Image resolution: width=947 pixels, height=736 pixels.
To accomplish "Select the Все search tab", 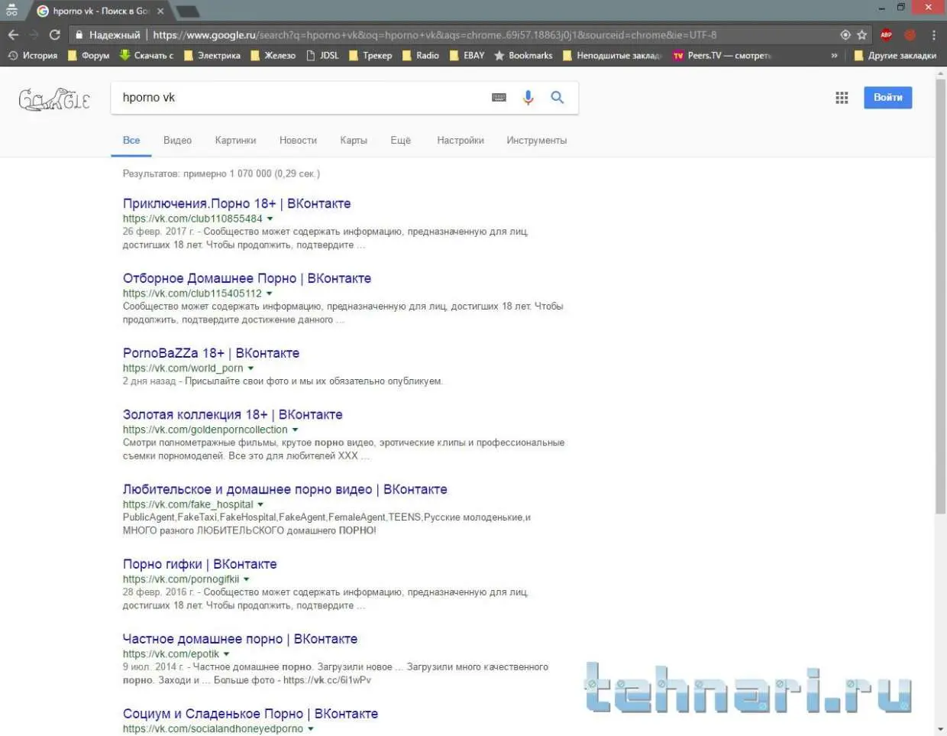I will tap(131, 141).
